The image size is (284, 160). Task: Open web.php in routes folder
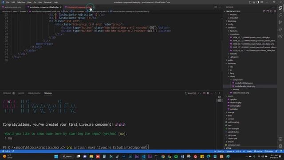(234, 109)
